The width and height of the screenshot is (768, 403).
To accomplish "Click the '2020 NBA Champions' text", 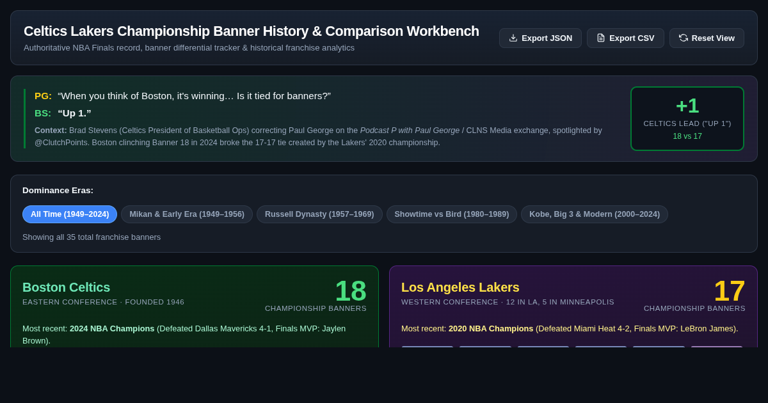I will pos(491,328).
